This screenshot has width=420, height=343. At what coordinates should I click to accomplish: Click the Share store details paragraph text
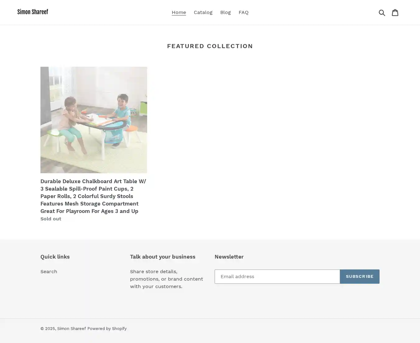click(166, 279)
